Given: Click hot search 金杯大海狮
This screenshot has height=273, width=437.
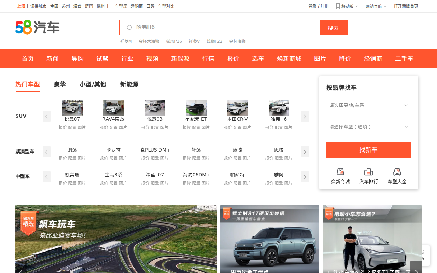Looking at the screenshot, I should (149, 41).
